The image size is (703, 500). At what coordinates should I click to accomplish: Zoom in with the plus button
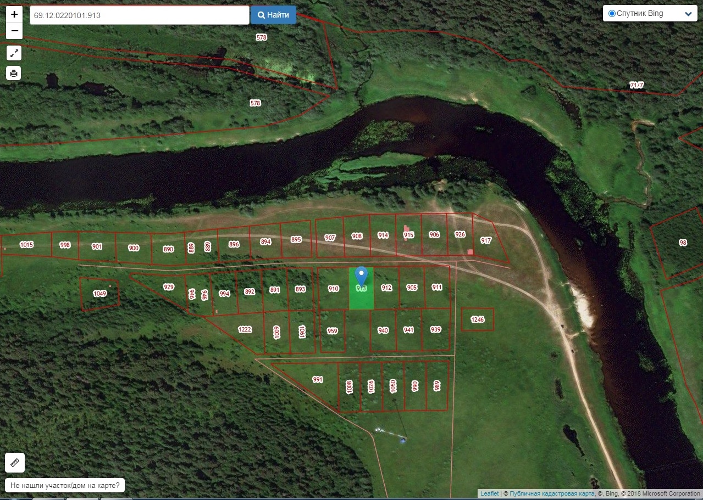click(14, 14)
